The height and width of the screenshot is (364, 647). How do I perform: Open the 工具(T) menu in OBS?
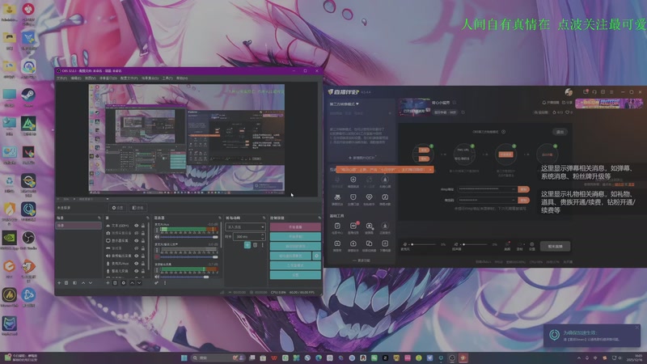[167, 78]
